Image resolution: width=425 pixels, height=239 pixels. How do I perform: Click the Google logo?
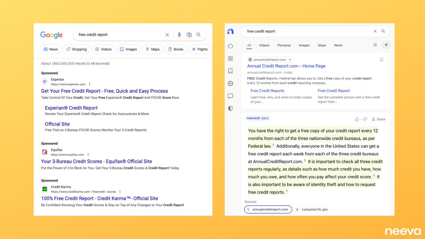[51, 35]
